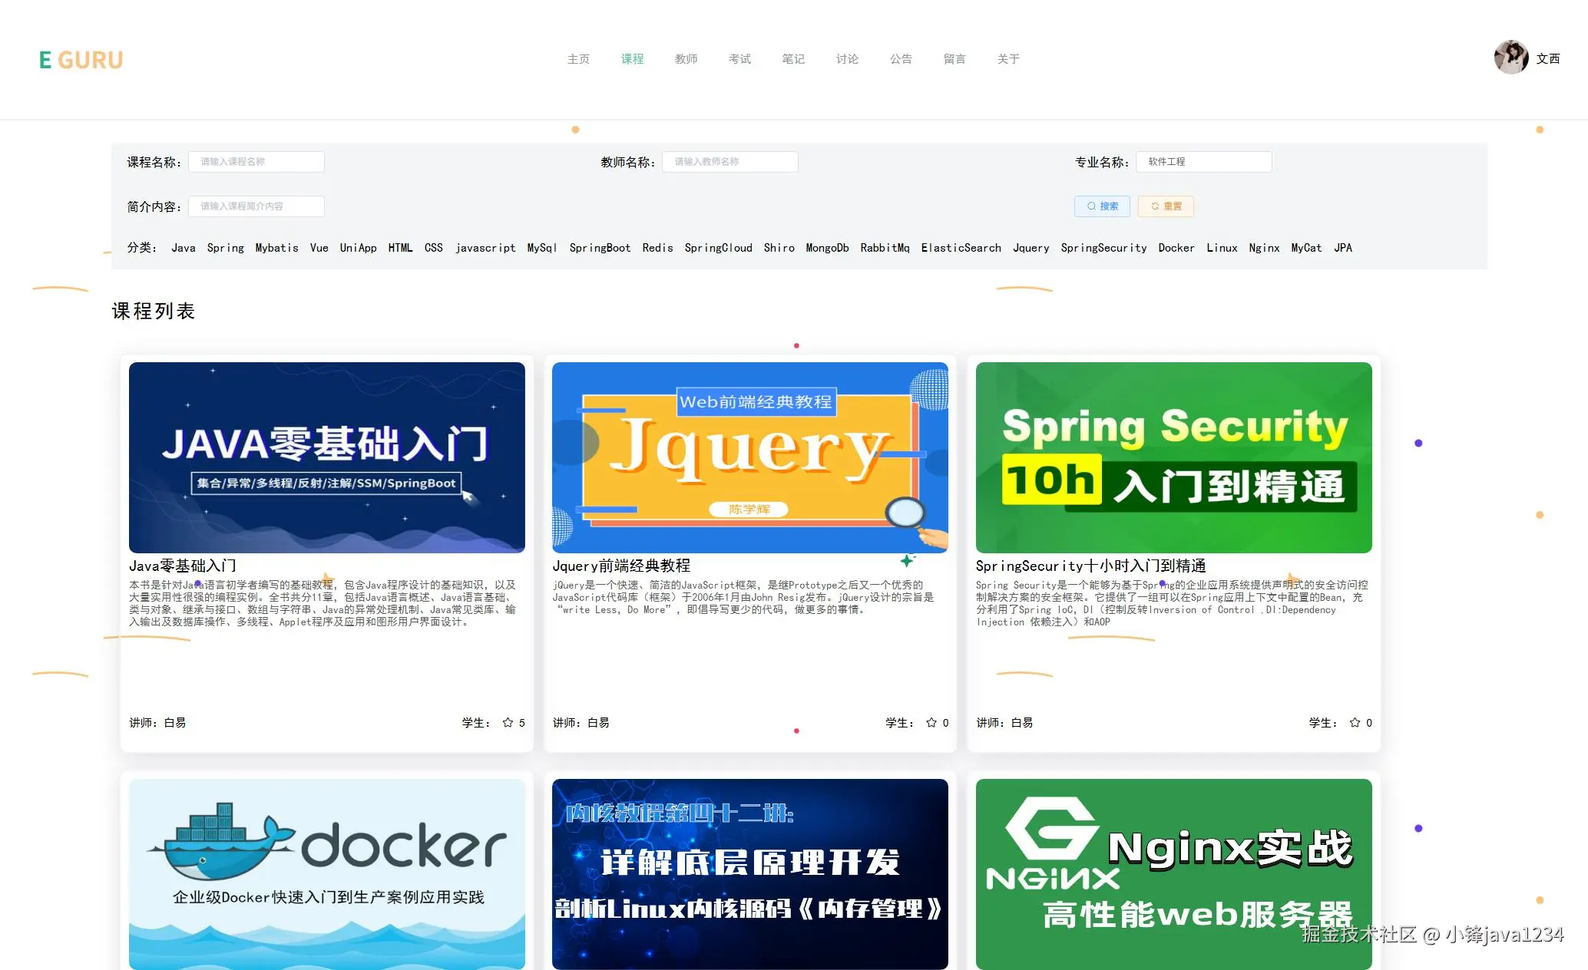Open the 文西 user avatar
The width and height of the screenshot is (1588, 970).
click(x=1510, y=58)
